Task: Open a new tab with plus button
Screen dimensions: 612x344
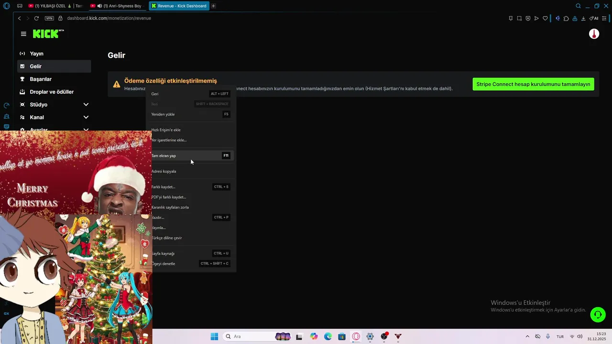Action: click(213, 6)
